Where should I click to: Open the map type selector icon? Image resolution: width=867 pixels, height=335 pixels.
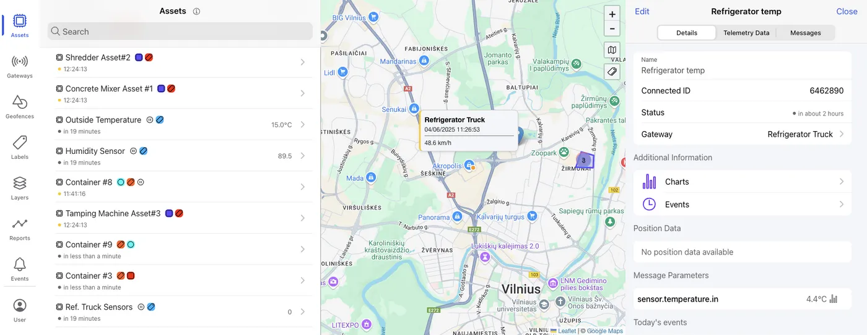coord(612,50)
